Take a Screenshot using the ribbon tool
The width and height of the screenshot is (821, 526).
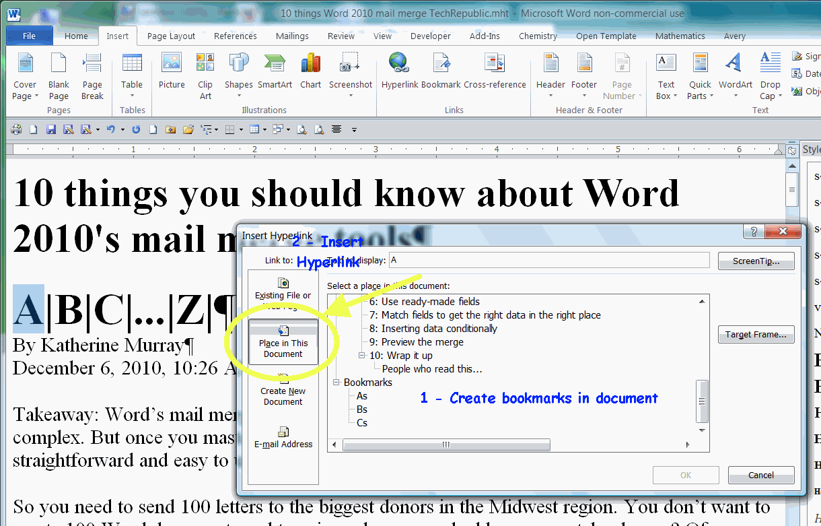350,75
